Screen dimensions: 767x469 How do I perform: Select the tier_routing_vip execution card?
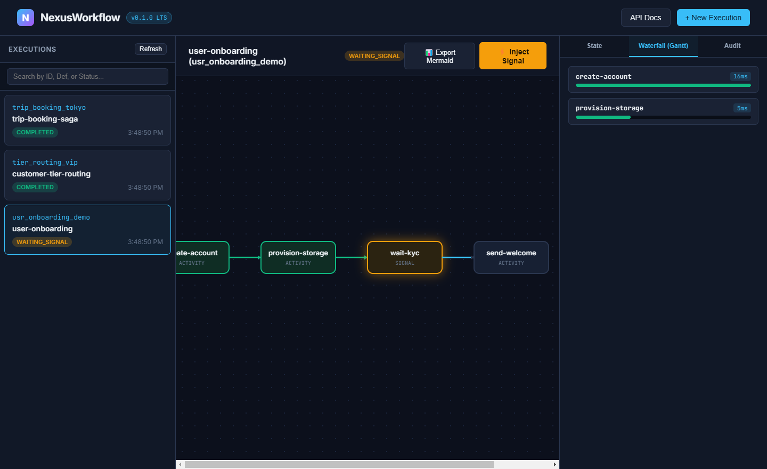coord(87,175)
